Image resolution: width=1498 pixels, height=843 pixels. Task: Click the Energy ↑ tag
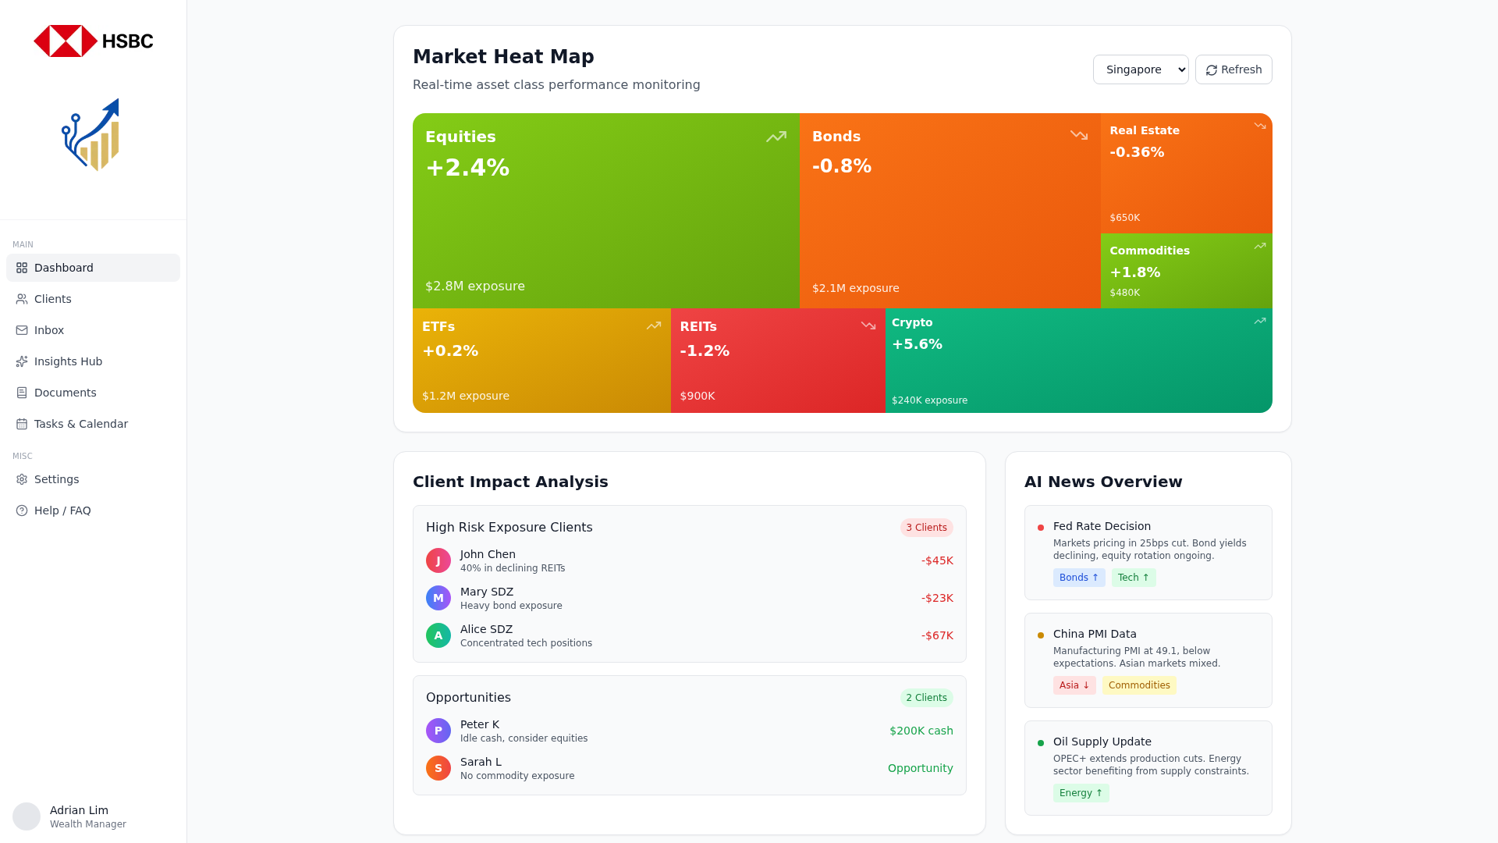click(x=1081, y=793)
